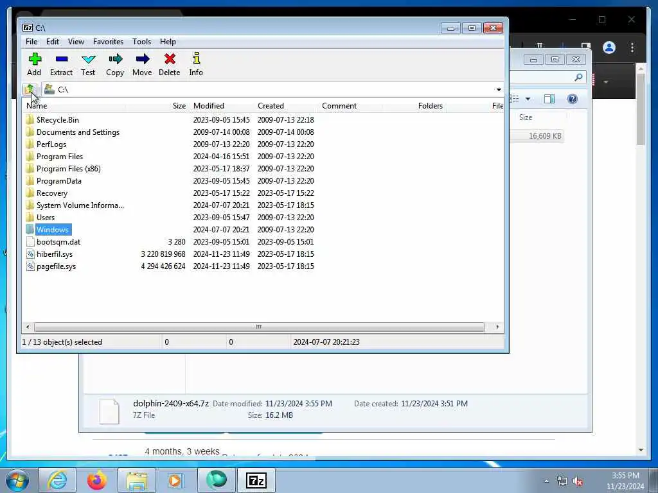Open the taskbar clock and date
This screenshot has height=493, width=658.
click(x=625, y=481)
